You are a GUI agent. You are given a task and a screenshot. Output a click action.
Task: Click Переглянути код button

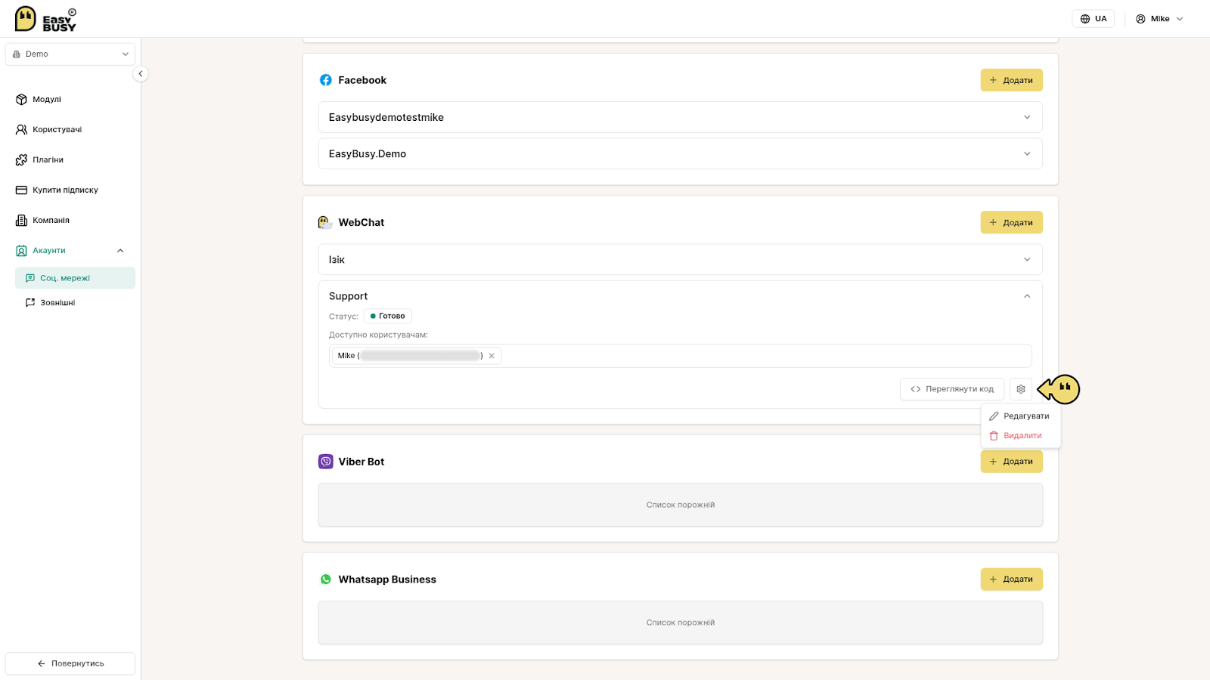click(952, 389)
